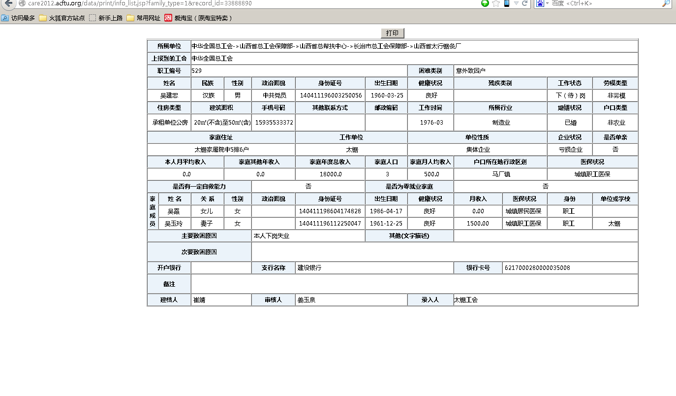The width and height of the screenshot is (676, 396).
Task: Click the 打印 print button
Action: click(393, 33)
